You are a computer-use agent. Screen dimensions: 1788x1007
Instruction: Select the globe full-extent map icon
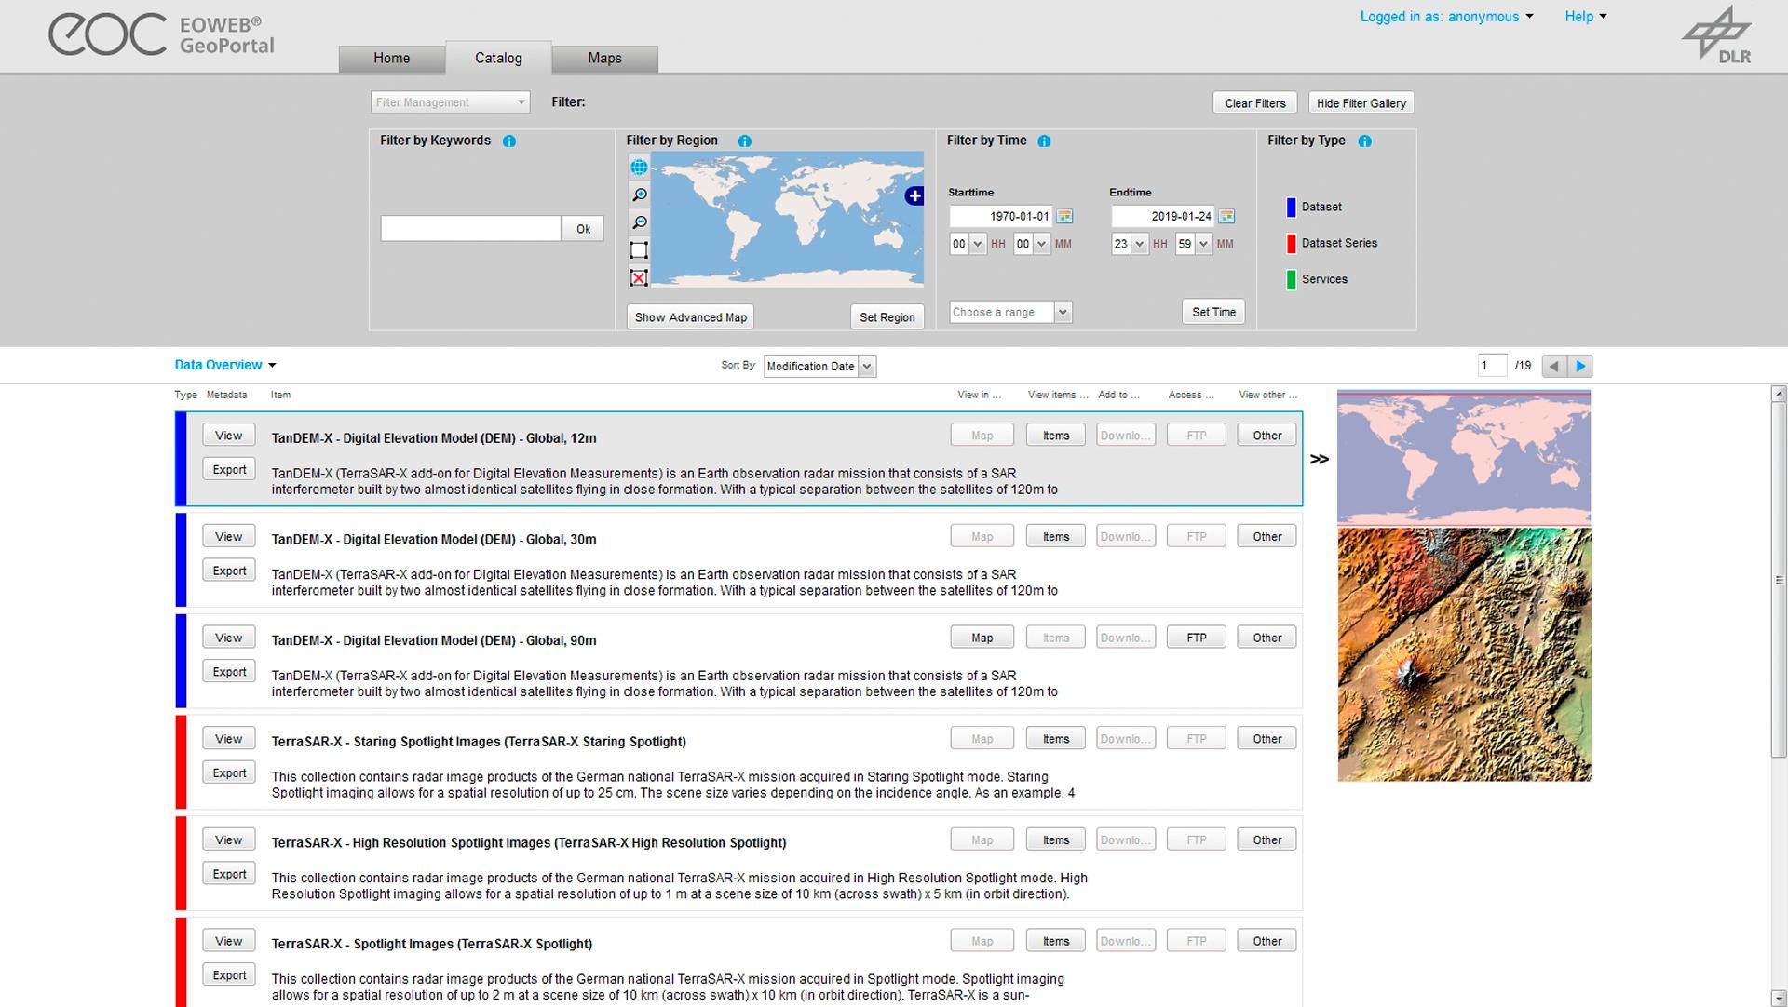tap(639, 168)
